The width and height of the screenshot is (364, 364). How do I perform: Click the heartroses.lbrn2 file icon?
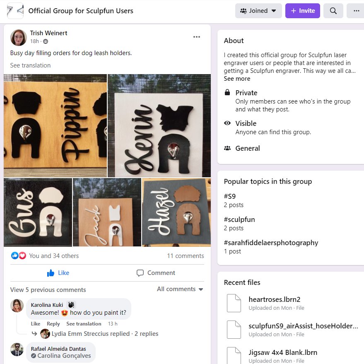(x=234, y=303)
